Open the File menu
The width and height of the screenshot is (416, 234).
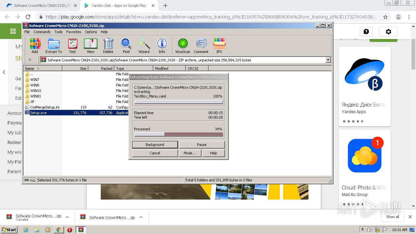pos(27,32)
